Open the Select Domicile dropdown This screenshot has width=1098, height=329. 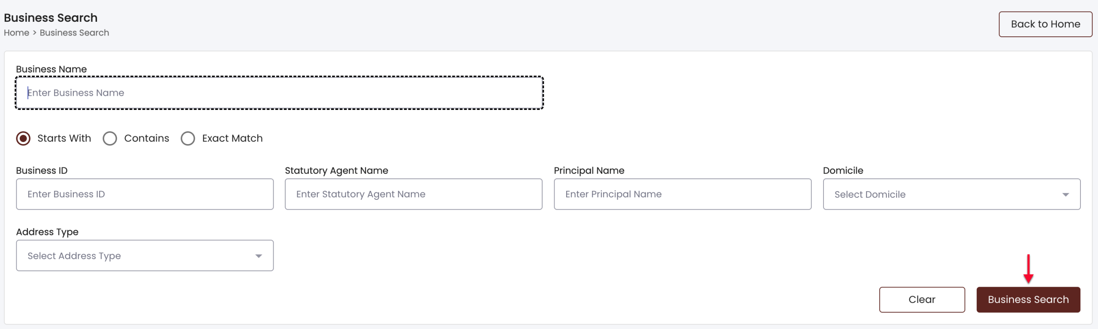[x=951, y=194]
